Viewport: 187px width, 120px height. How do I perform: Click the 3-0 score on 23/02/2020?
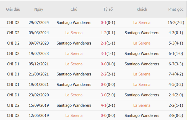(104, 95)
